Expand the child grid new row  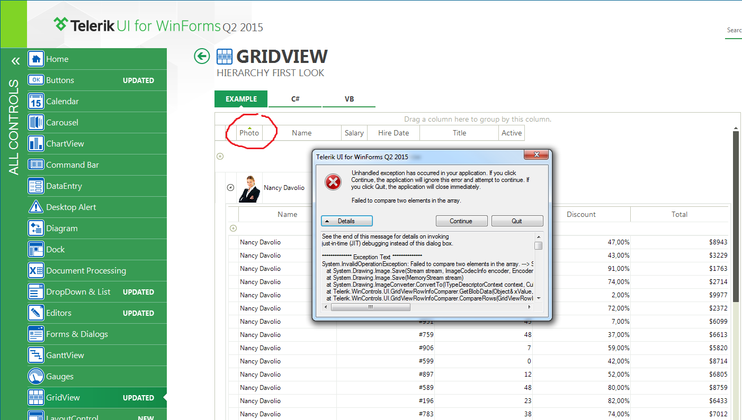(233, 228)
